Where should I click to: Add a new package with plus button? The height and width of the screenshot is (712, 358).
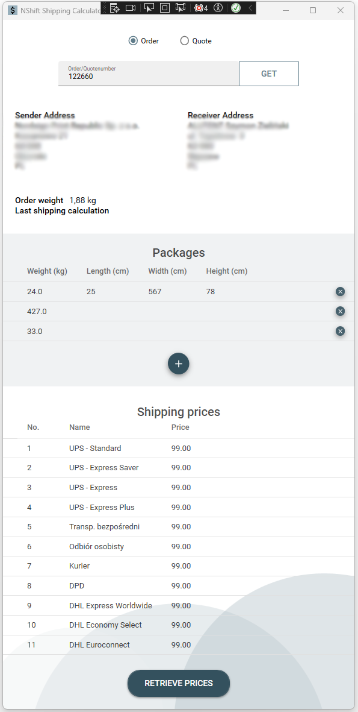tap(179, 364)
